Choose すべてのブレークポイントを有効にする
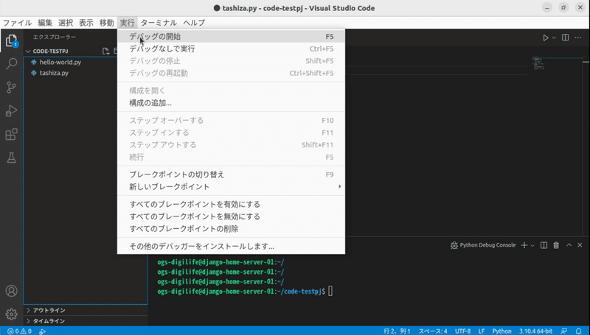 coord(231,204)
